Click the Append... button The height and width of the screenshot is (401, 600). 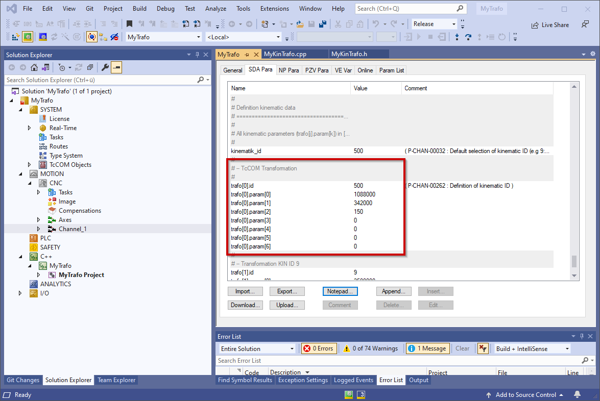click(x=394, y=291)
